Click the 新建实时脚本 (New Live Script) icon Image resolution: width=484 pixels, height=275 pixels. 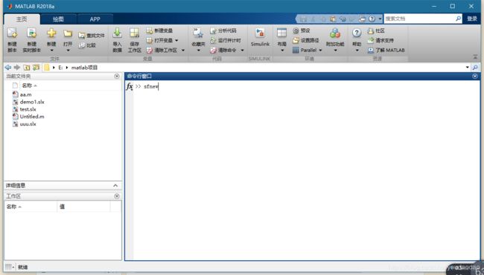[x=31, y=33]
